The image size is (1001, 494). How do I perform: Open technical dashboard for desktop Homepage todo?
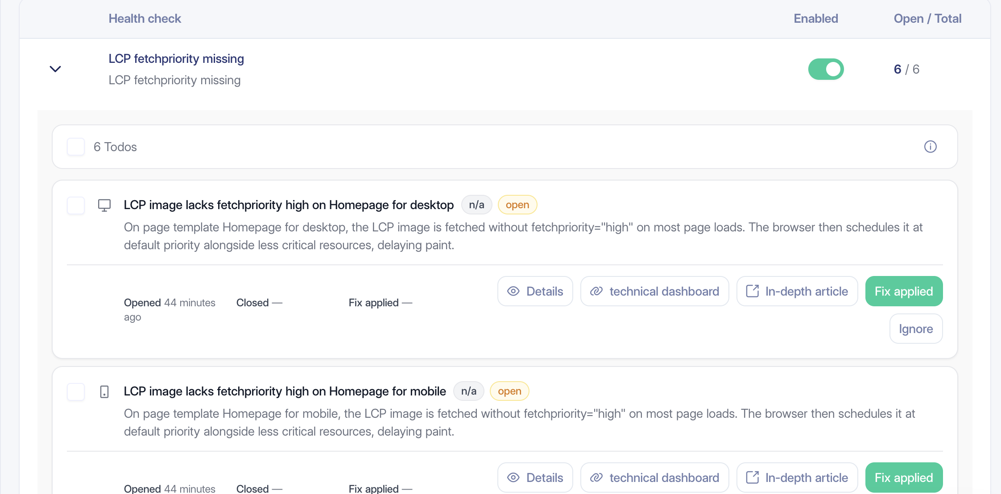(655, 291)
